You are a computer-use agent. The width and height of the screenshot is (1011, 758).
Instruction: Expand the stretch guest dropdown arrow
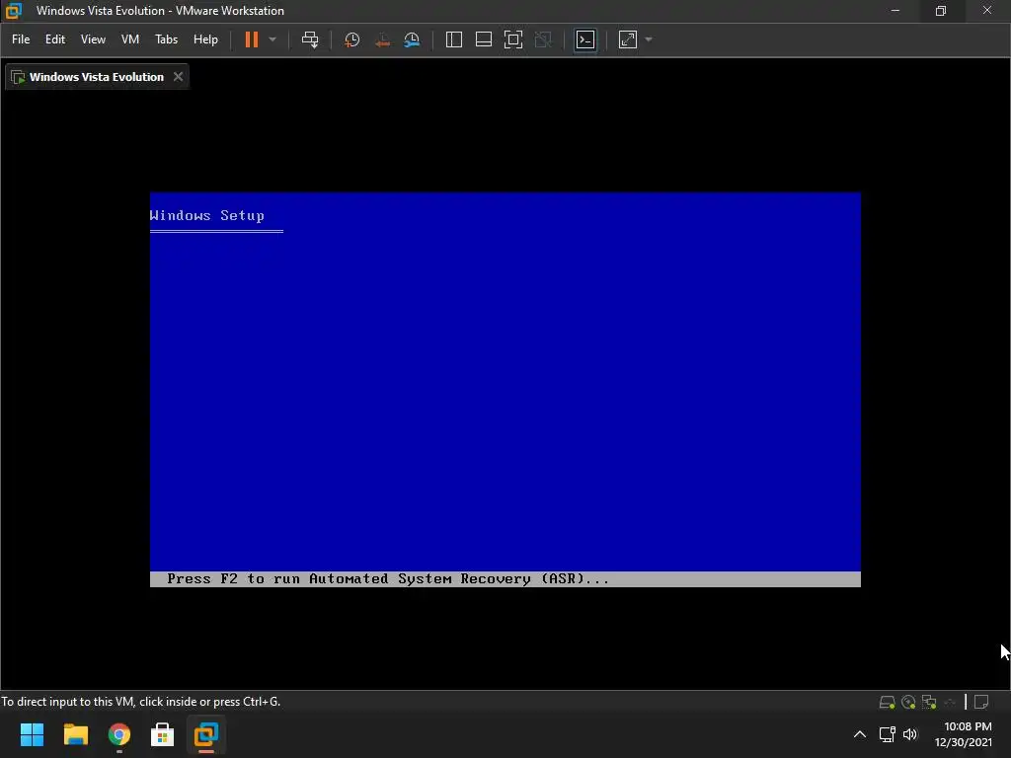click(x=649, y=39)
